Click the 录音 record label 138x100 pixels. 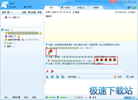tap(94, 97)
